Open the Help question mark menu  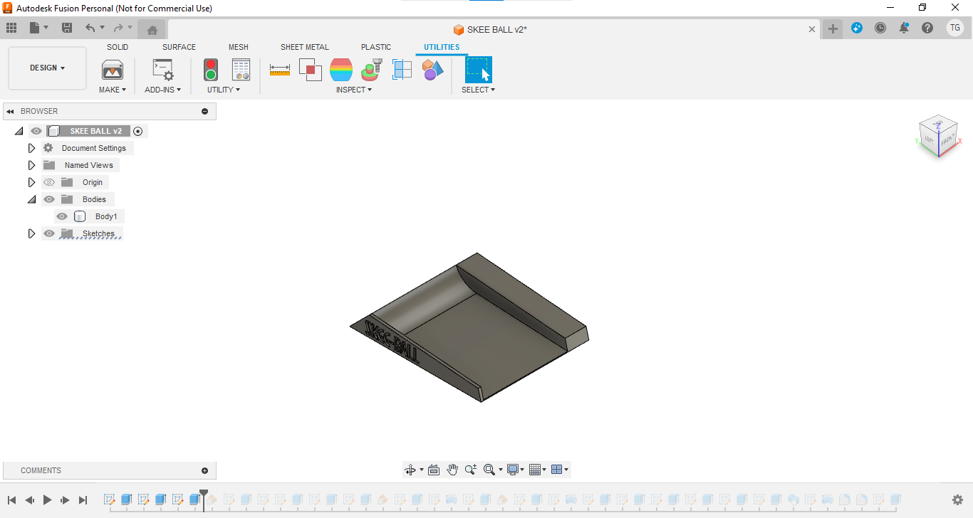(x=927, y=28)
